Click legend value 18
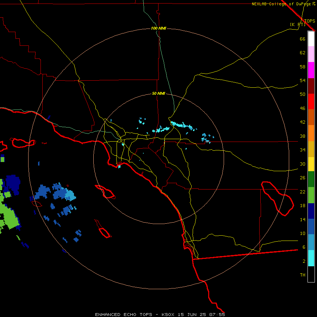 (x=303, y=206)
